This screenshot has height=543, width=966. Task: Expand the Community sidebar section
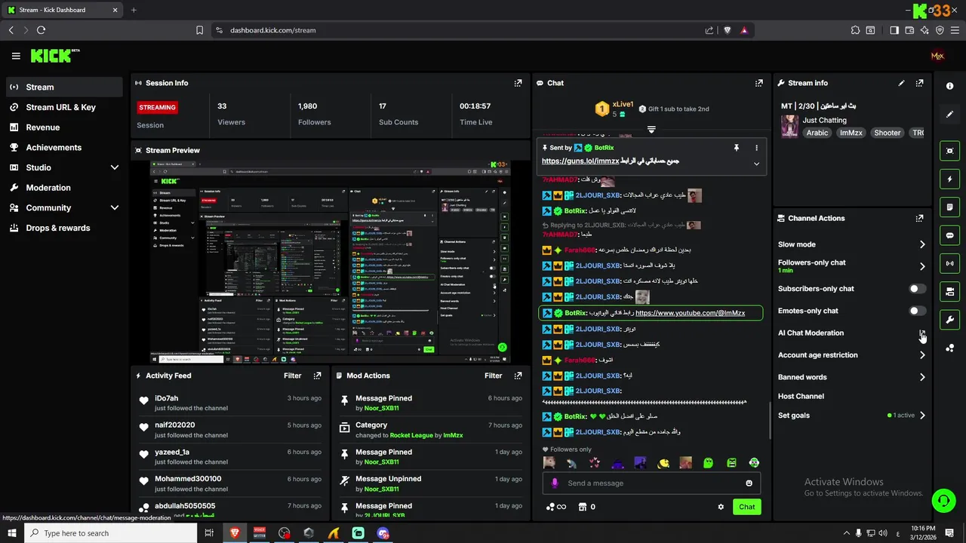(115, 207)
